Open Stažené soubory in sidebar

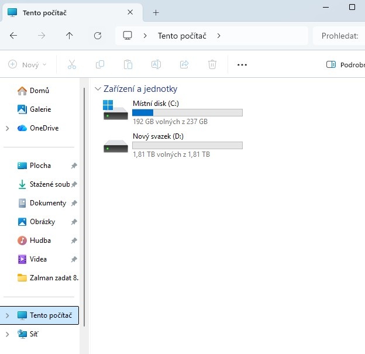pos(49,184)
